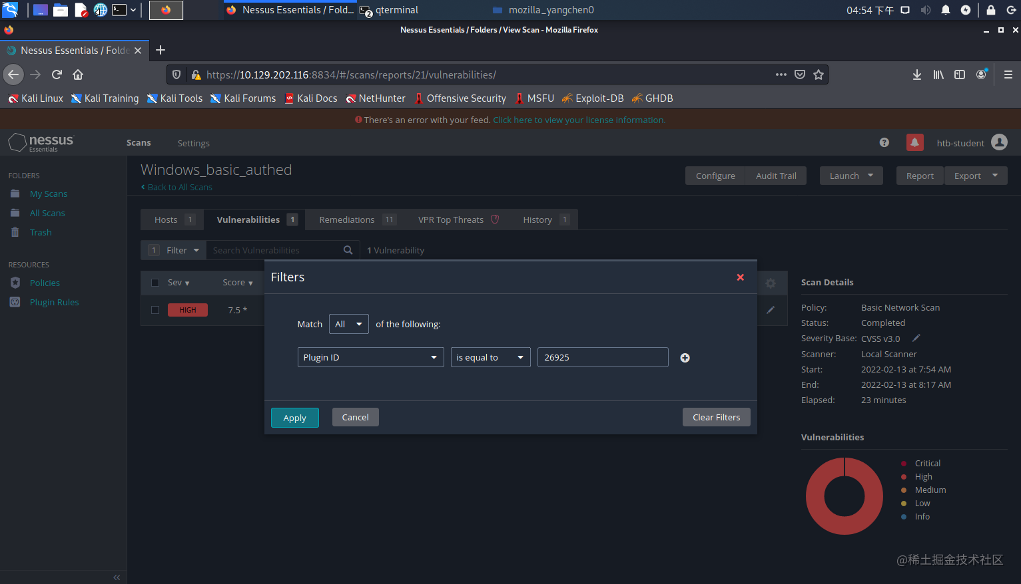The width and height of the screenshot is (1021, 584).
Task: Expand the Filter dropdown above the table
Action: (x=174, y=250)
